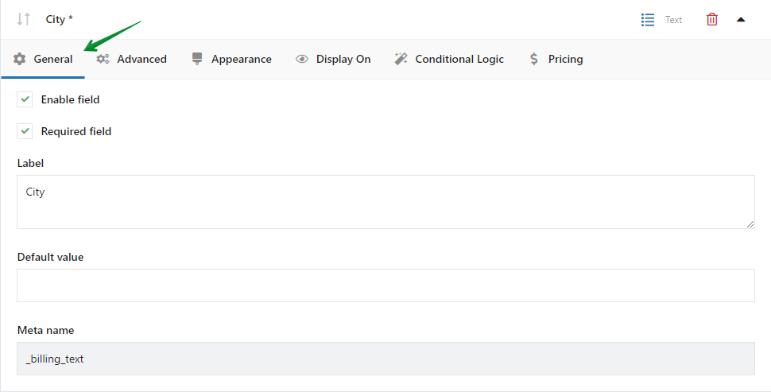
Task: Go to the Pricing tab
Action: coord(565,59)
